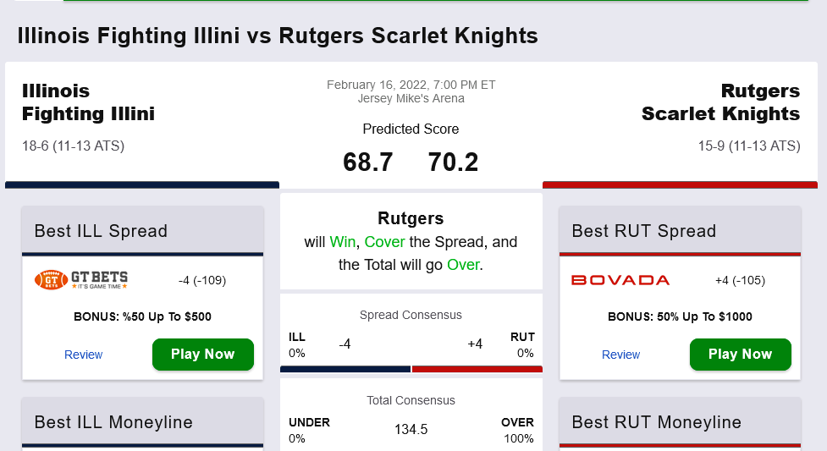The image size is (827, 451).
Task: Select the Best ILL Spread header
Action: [101, 231]
